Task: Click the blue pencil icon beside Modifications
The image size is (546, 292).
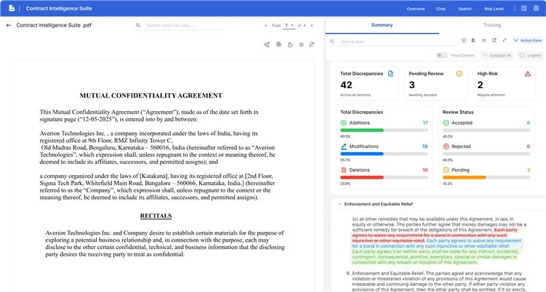Action: click(344, 147)
